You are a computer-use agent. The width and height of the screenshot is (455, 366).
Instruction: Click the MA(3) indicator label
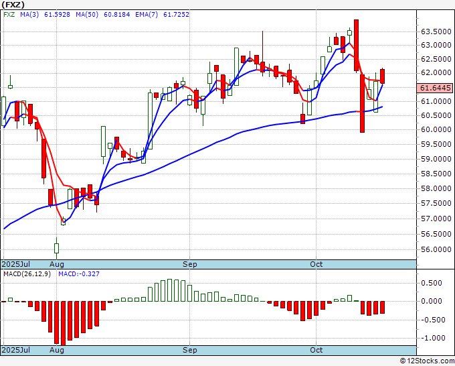pos(29,14)
